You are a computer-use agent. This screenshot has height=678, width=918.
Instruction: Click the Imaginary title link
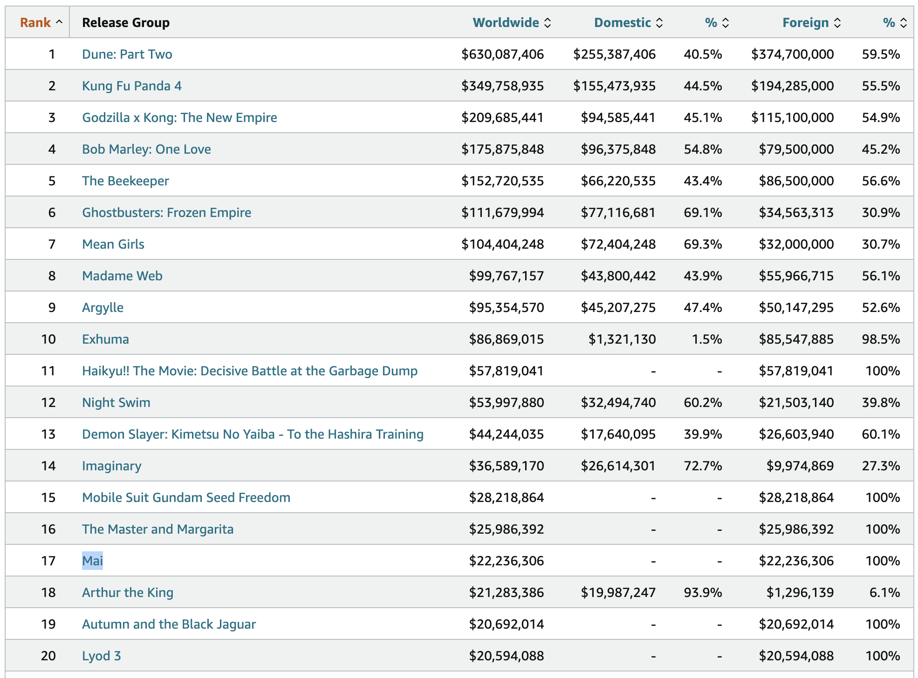coord(111,466)
